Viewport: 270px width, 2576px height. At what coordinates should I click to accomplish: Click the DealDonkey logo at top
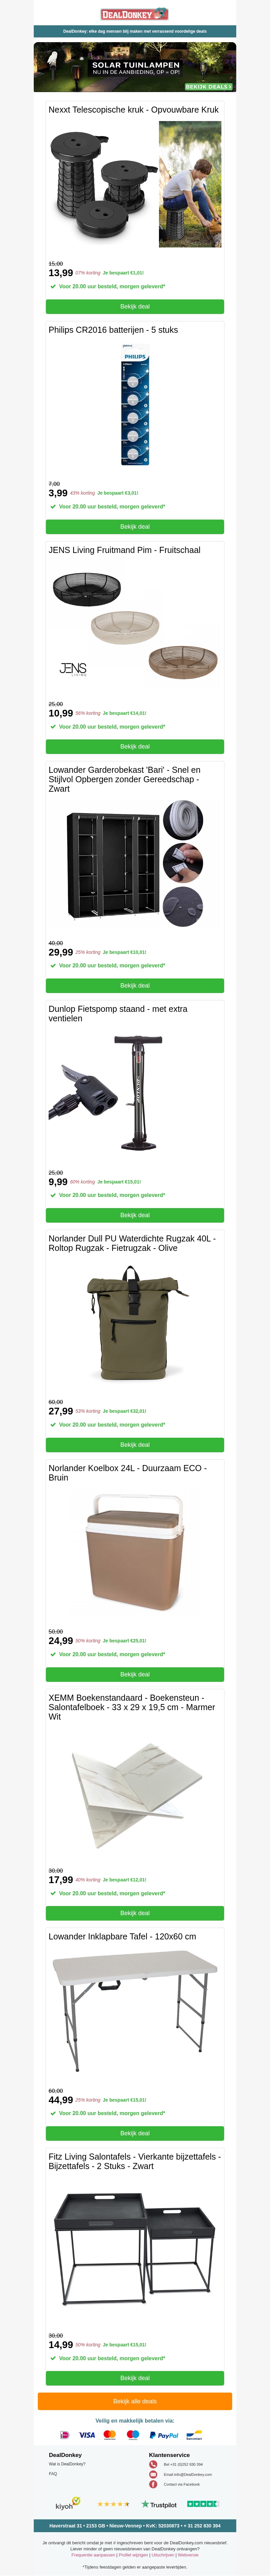[135, 15]
